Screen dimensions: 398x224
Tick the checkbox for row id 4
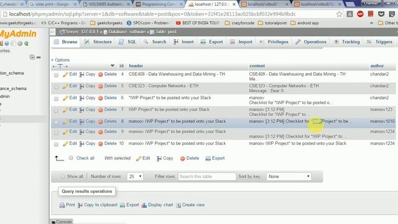tap(56, 75)
